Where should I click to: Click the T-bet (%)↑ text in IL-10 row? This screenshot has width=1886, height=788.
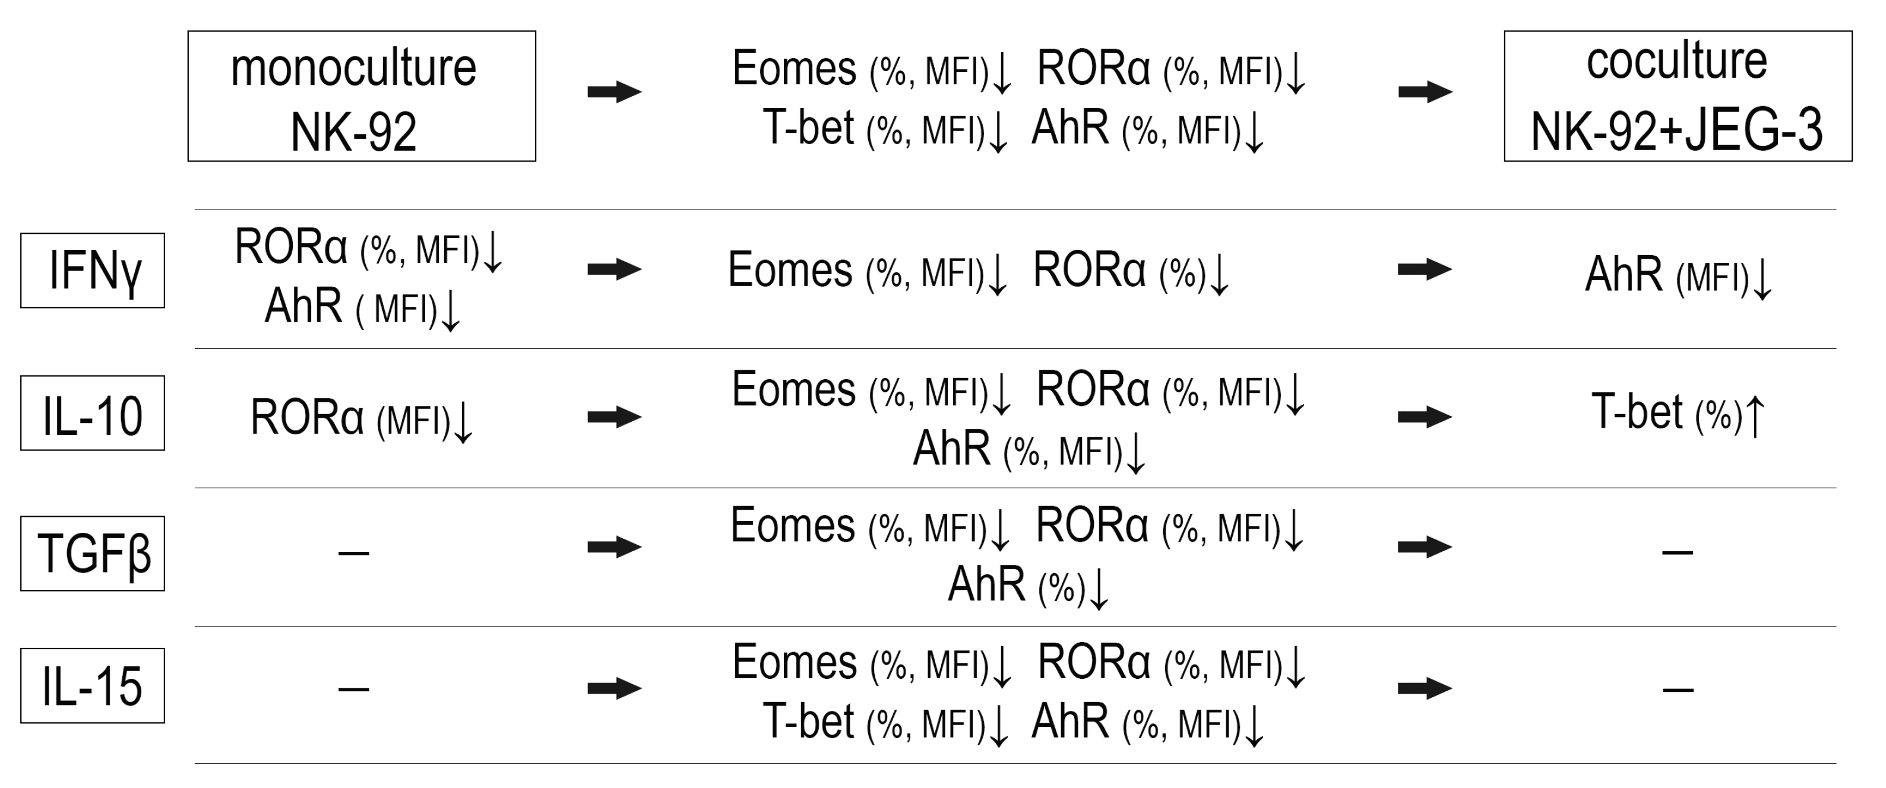click(1678, 414)
